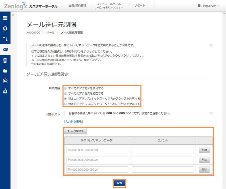Delete the second row with 削除

pyautogui.click(x=204, y=160)
